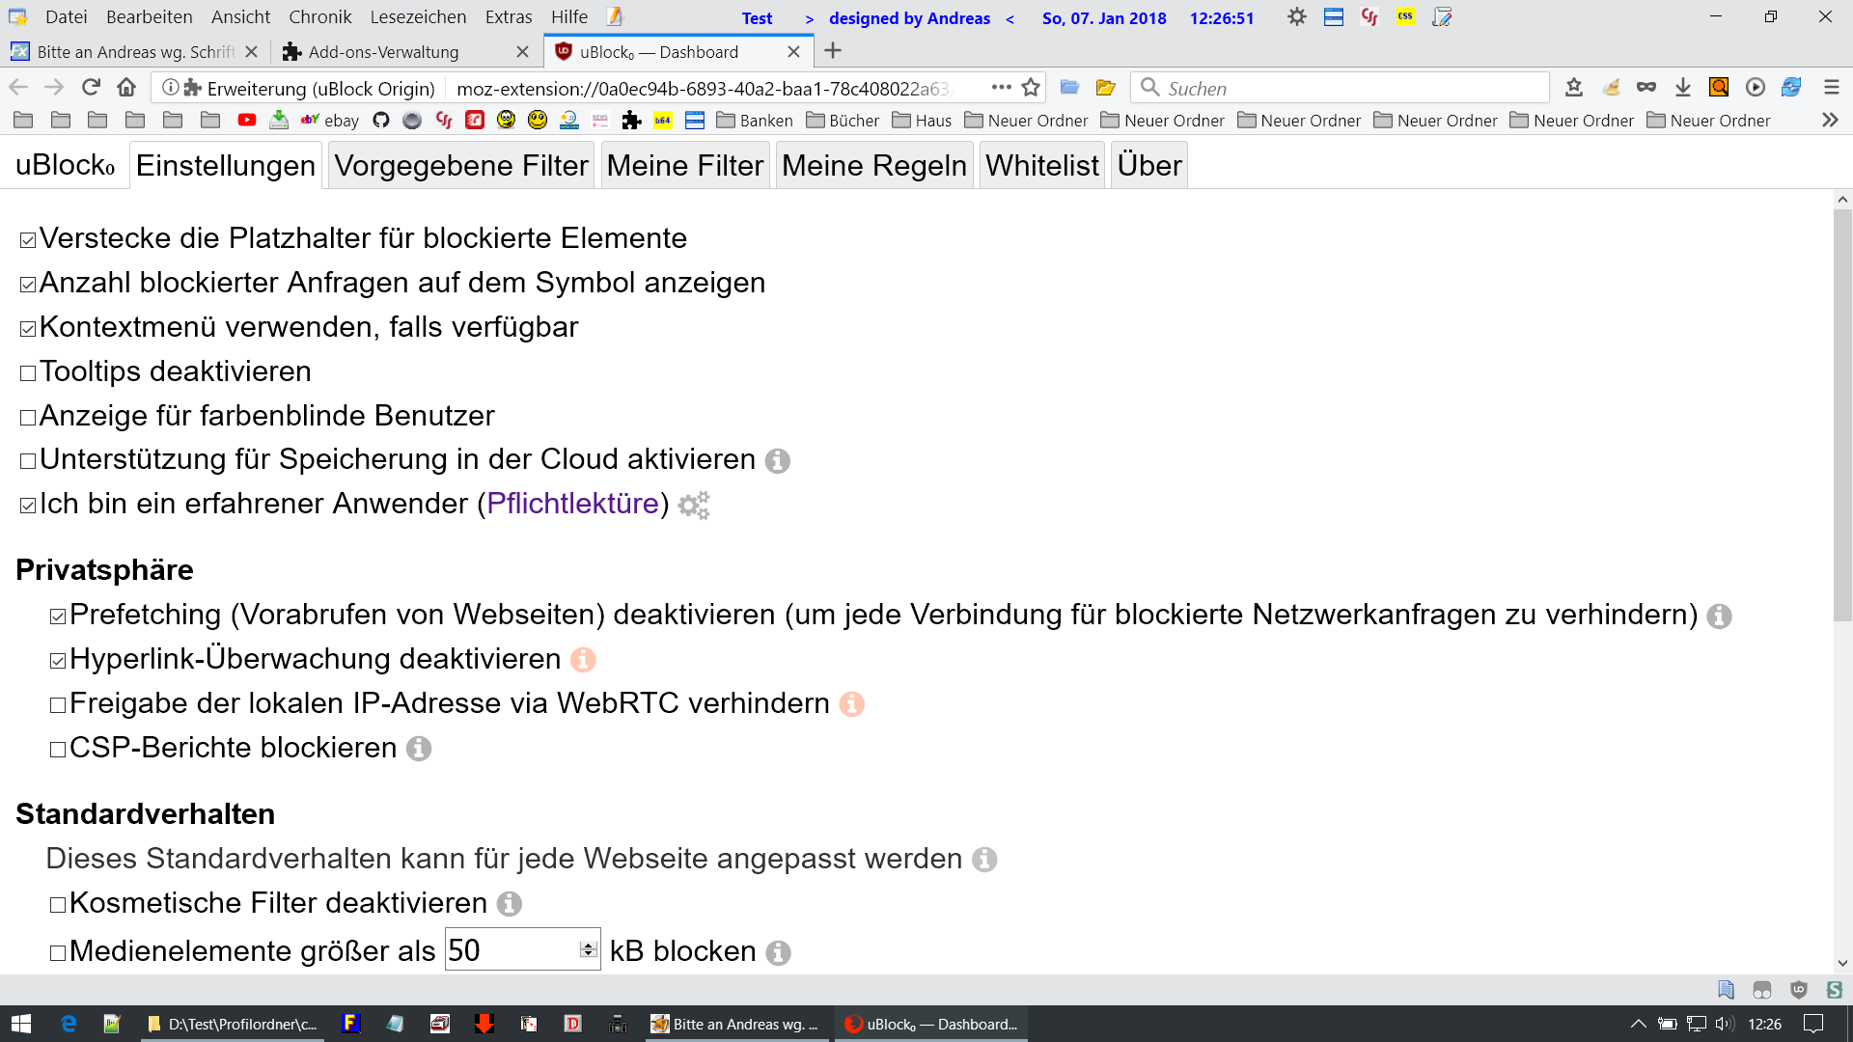Screen dimensions: 1853x1042
Task: Go to Firefox home page icon
Action: tap(126, 88)
